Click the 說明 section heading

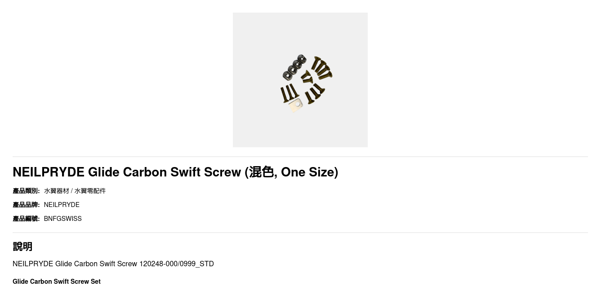(22, 246)
